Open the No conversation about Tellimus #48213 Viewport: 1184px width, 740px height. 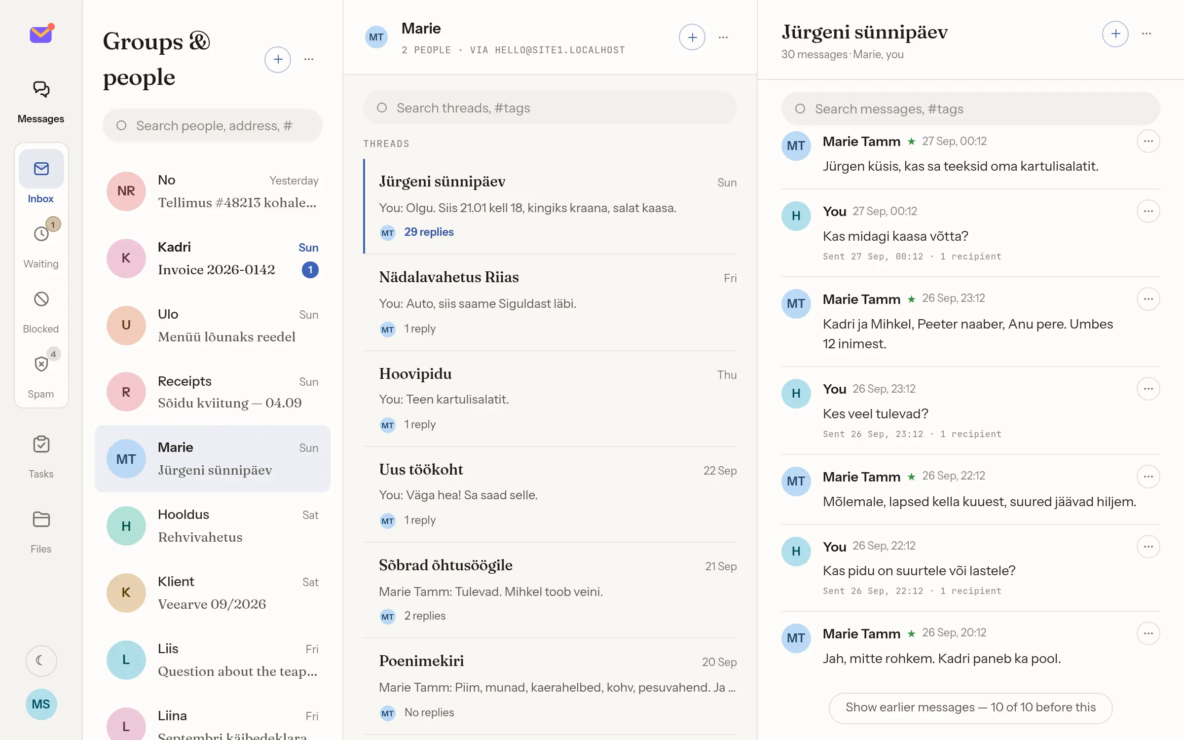click(x=213, y=191)
